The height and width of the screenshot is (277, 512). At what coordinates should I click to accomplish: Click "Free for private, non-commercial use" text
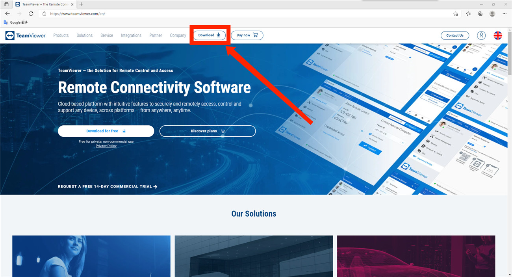point(106,141)
